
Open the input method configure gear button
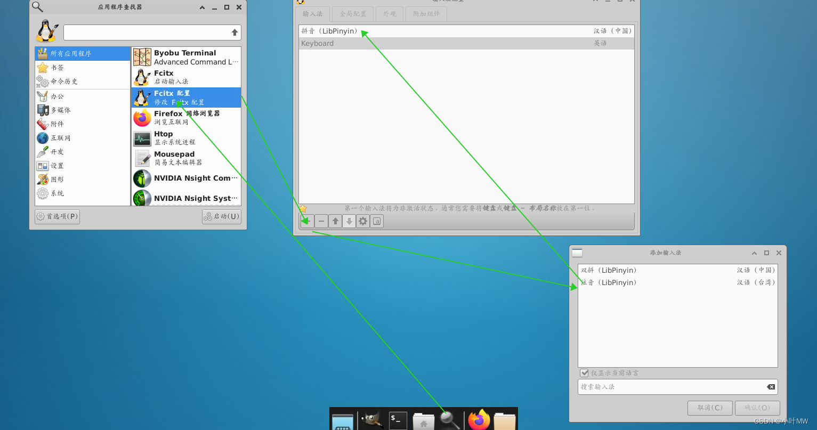click(x=363, y=221)
